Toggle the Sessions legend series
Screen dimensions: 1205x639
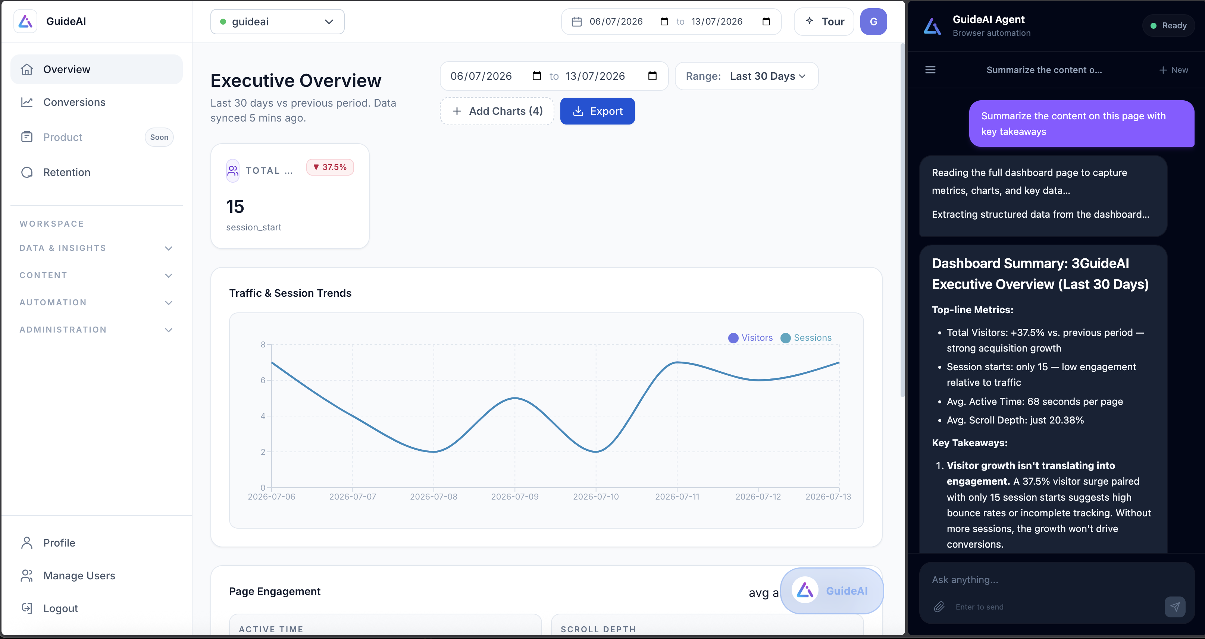(x=806, y=337)
